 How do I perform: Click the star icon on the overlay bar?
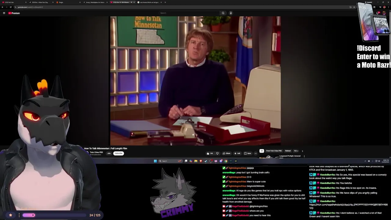[x=10, y=215]
